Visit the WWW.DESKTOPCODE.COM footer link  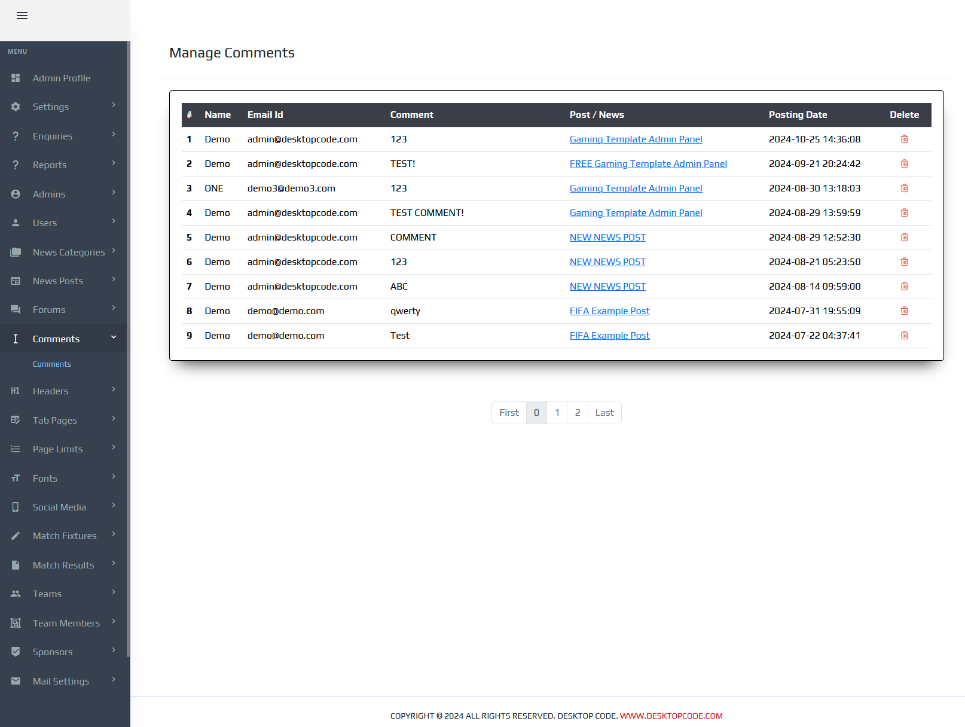point(671,716)
